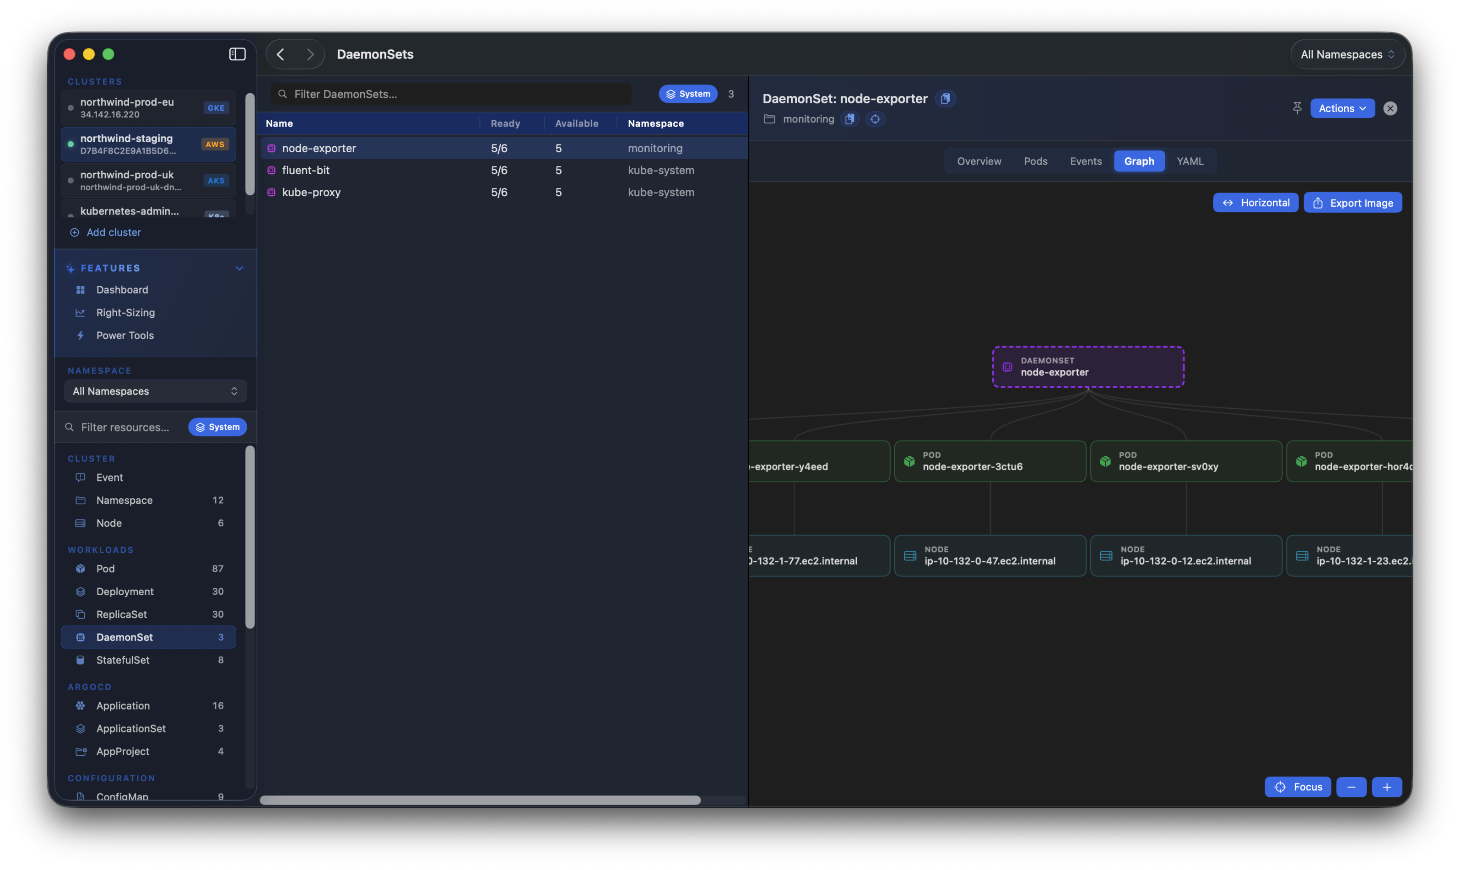Image resolution: width=1460 pixels, height=870 pixels.
Task: Click the kube-proxy row icon
Action: 271,192
